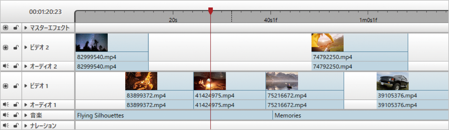Lock the オーディオ 2 track

coord(16,66)
